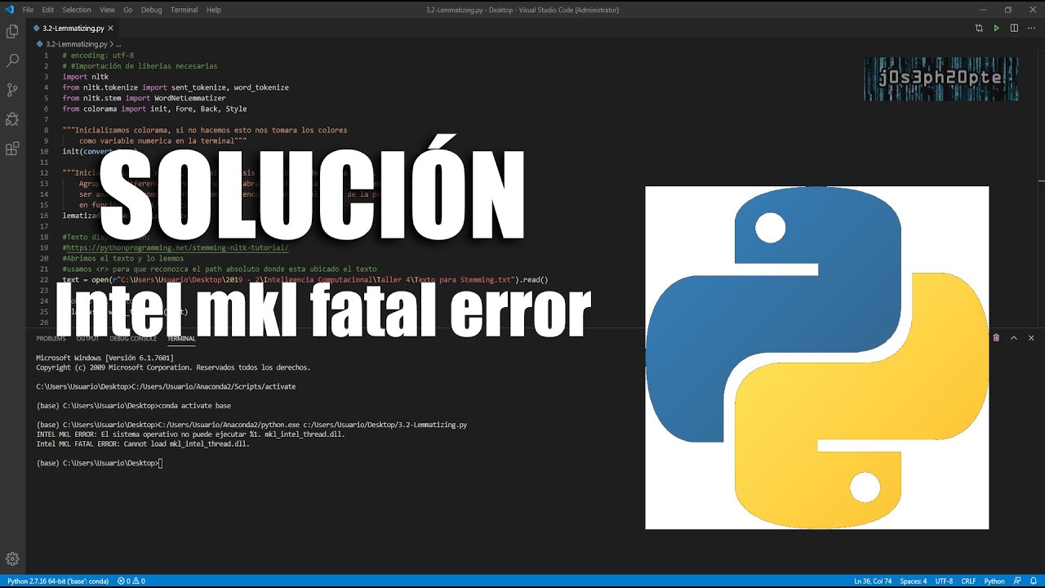Click code line 'import nltk'
The height and width of the screenshot is (588, 1045).
[x=86, y=77]
